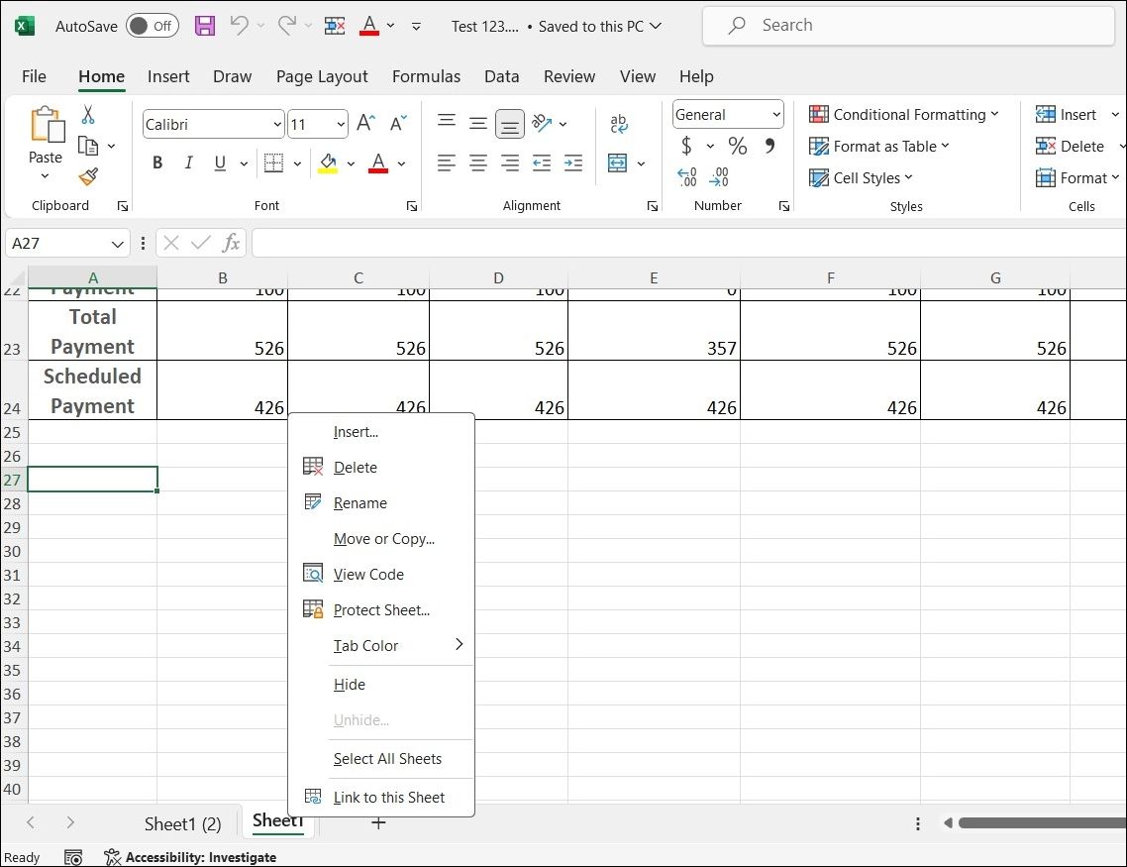The width and height of the screenshot is (1127, 867).
Task: Toggle Underline formatting on selected cell
Action: tap(218, 163)
